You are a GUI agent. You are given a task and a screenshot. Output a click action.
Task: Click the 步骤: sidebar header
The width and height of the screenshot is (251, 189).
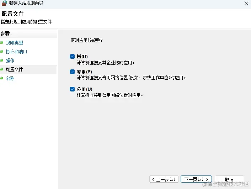(6, 33)
